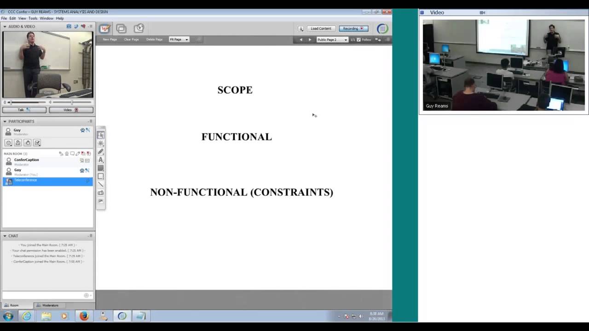Open the page explorer arrows icon
Viewport: 589px width, 331px height.
[x=378, y=40]
